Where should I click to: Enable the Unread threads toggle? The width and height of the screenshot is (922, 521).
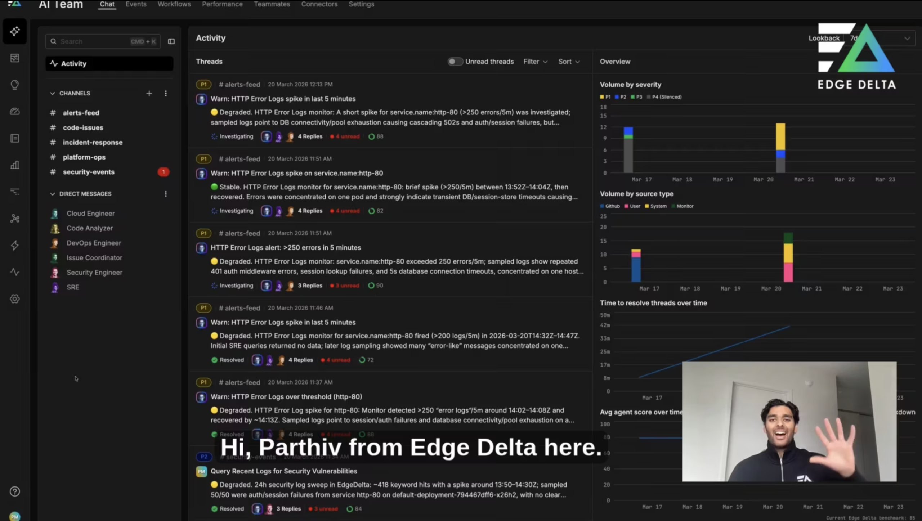(455, 62)
